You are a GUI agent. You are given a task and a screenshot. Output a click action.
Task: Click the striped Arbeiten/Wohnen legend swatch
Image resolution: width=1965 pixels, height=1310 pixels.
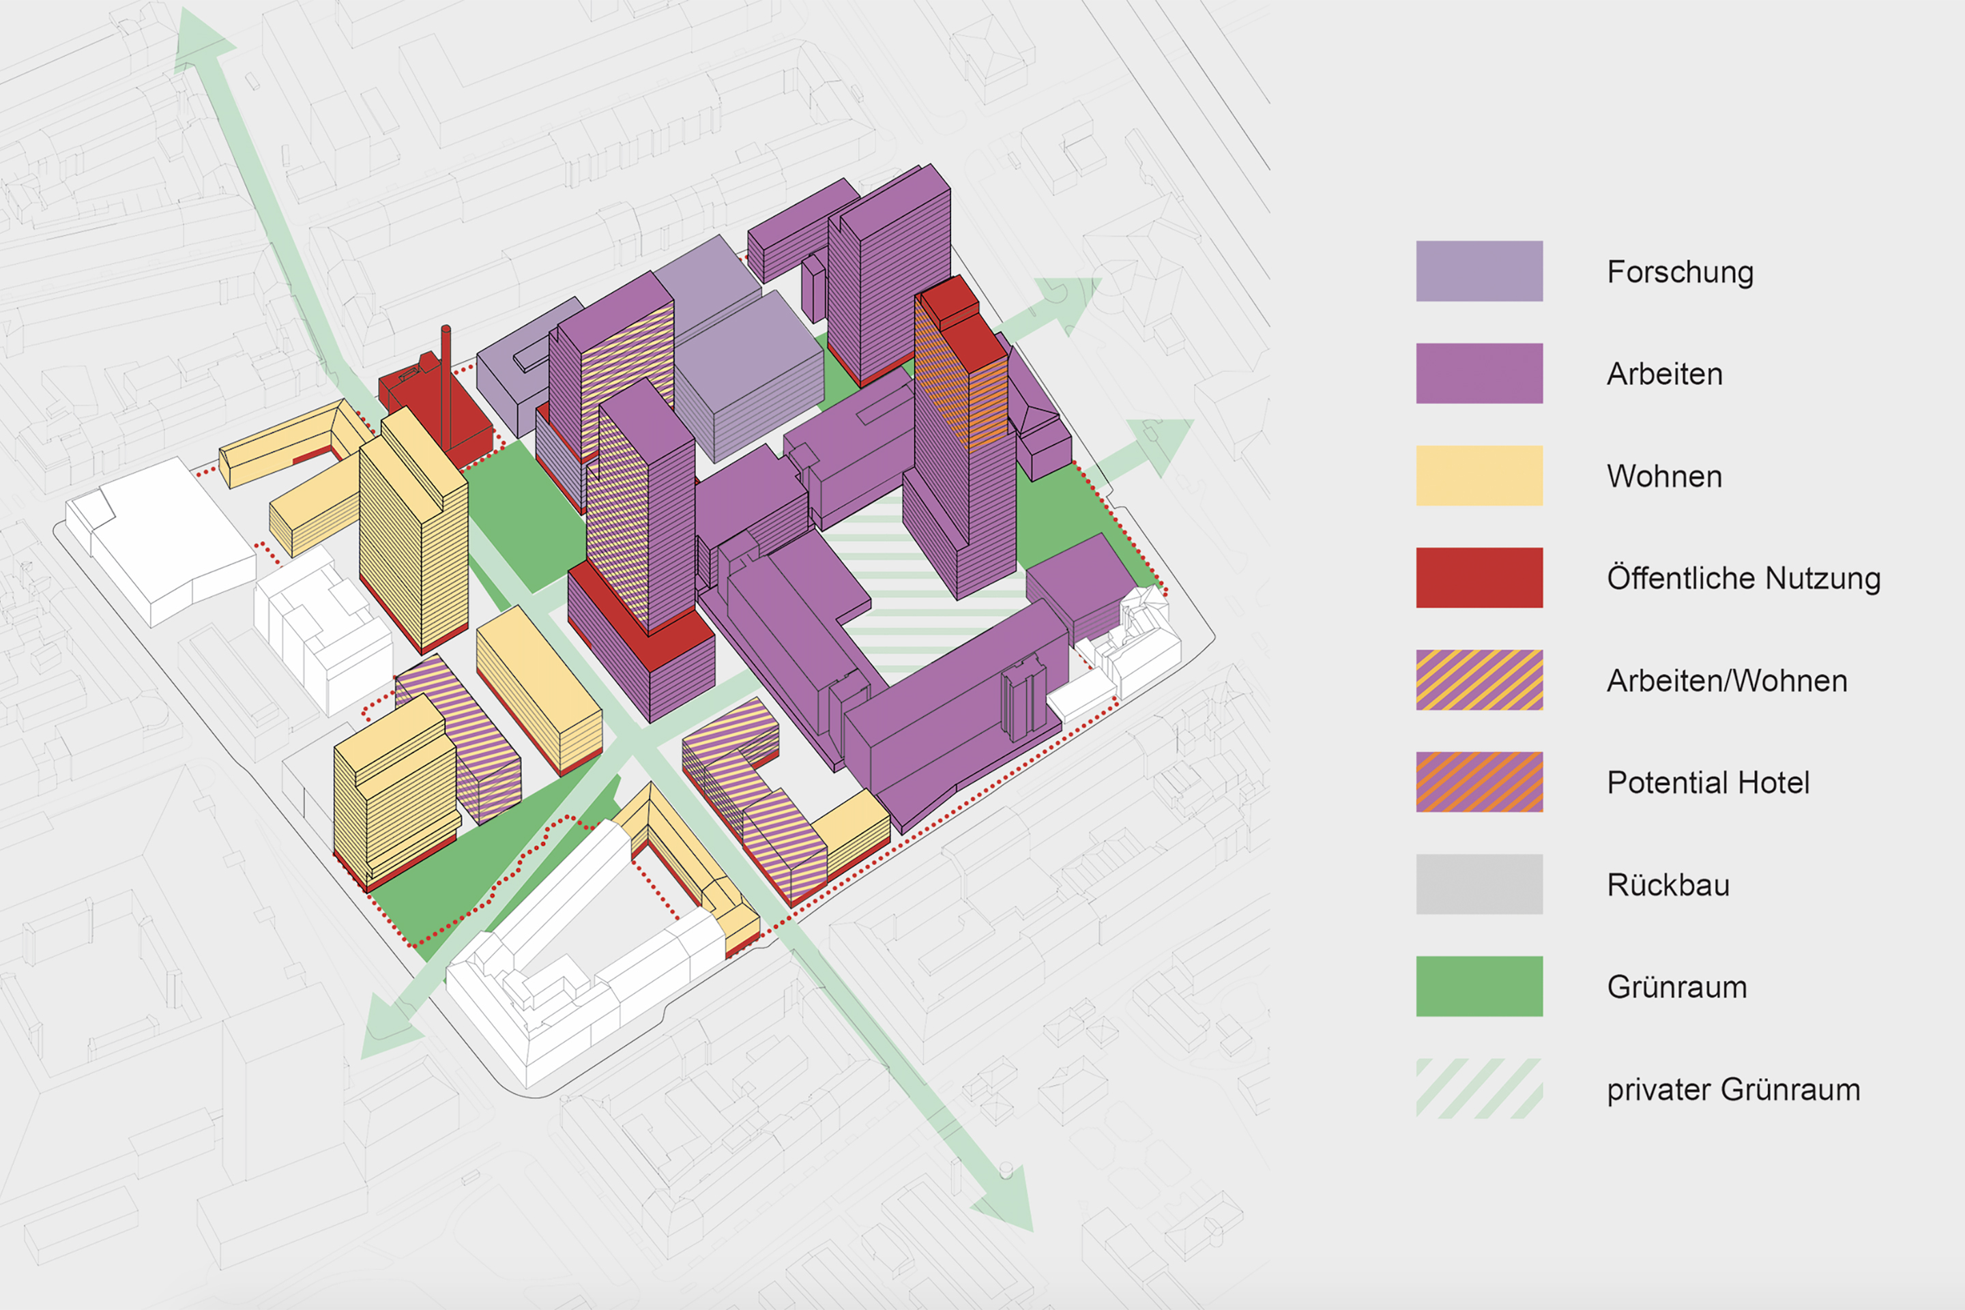click(x=1479, y=680)
